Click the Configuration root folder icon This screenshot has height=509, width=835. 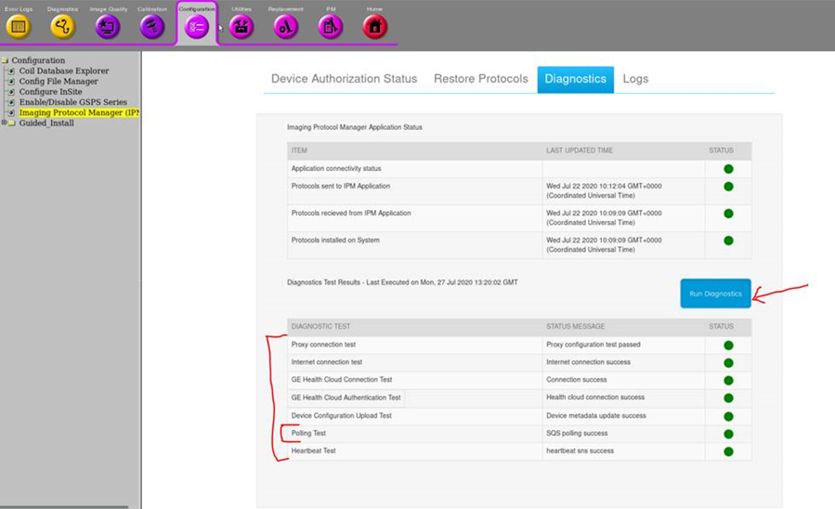tap(6, 60)
